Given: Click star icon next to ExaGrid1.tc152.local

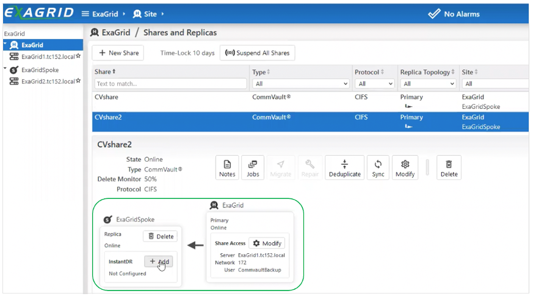Looking at the screenshot, I should point(78,56).
